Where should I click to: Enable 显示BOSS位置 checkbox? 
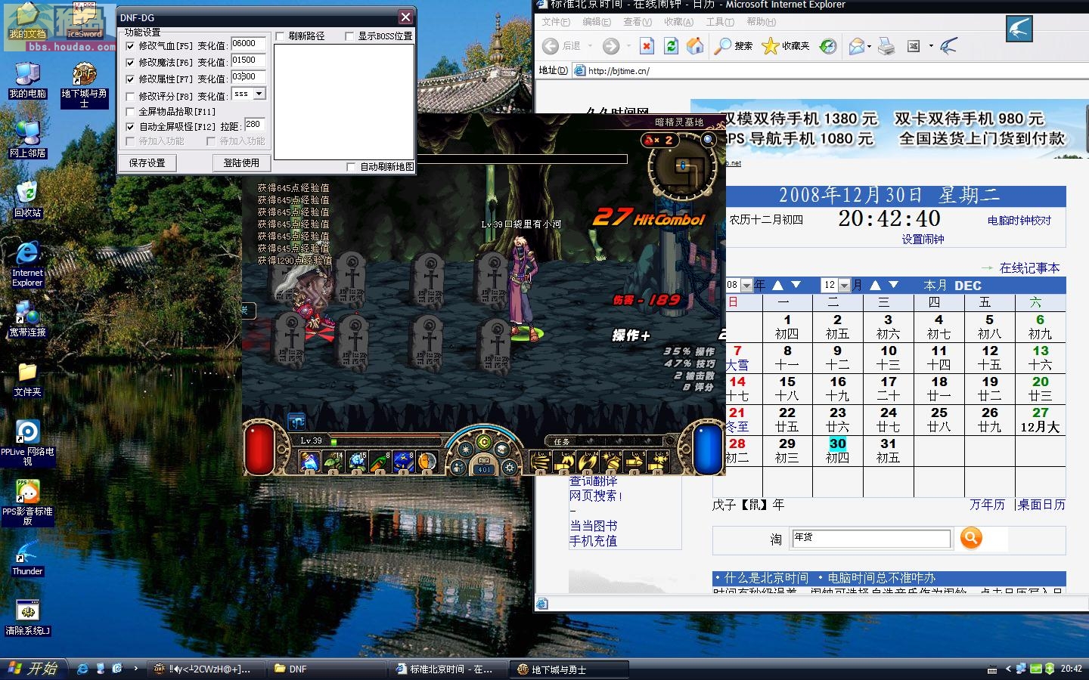(349, 36)
